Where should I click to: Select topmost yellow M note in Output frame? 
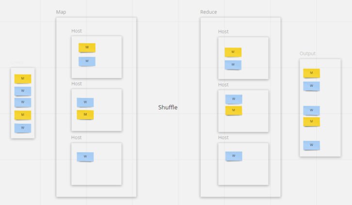[311, 73]
